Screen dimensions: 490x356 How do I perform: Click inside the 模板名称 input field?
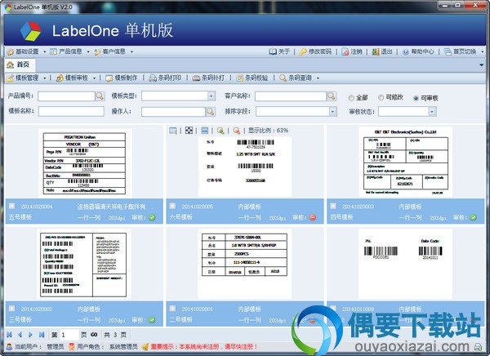point(71,111)
